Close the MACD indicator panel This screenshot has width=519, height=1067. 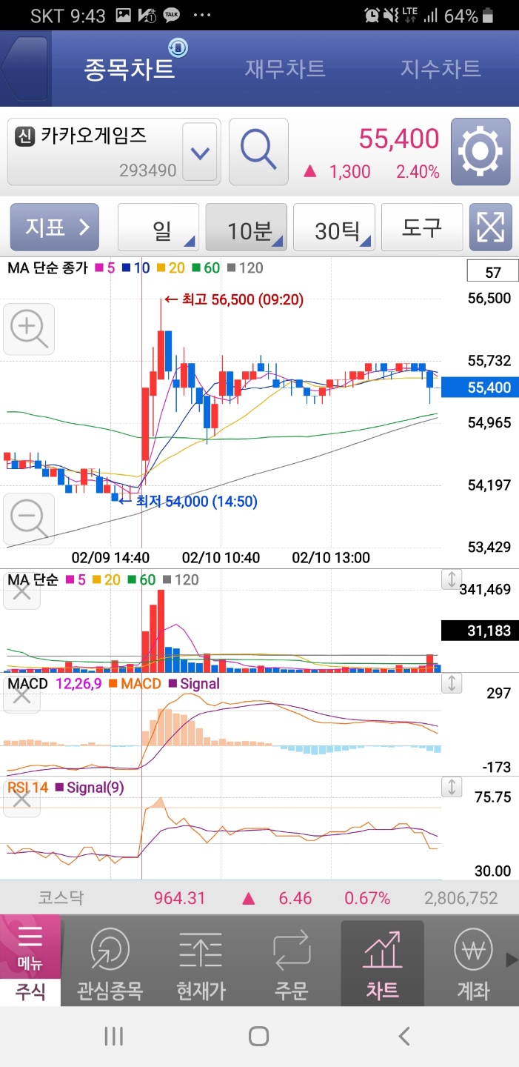click(21, 695)
